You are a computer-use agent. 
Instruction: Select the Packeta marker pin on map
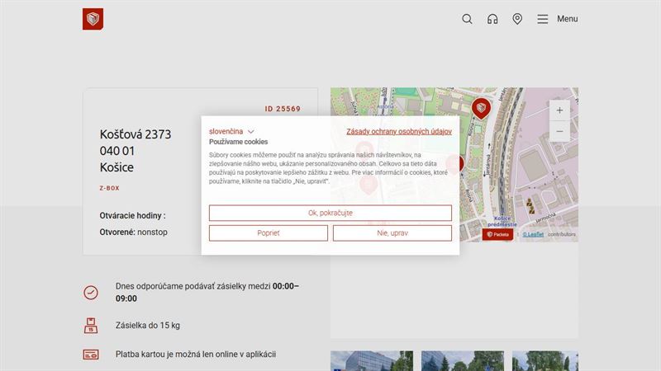coord(481,108)
